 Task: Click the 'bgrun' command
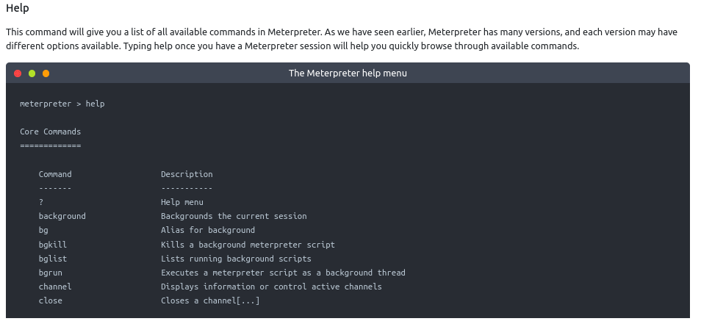[51, 273]
